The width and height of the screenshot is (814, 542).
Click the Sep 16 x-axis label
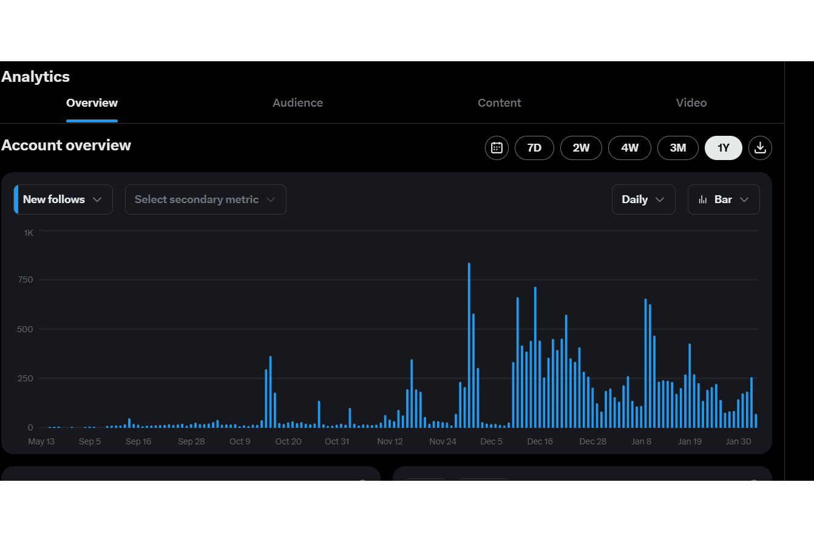pyautogui.click(x=138, y=441)
